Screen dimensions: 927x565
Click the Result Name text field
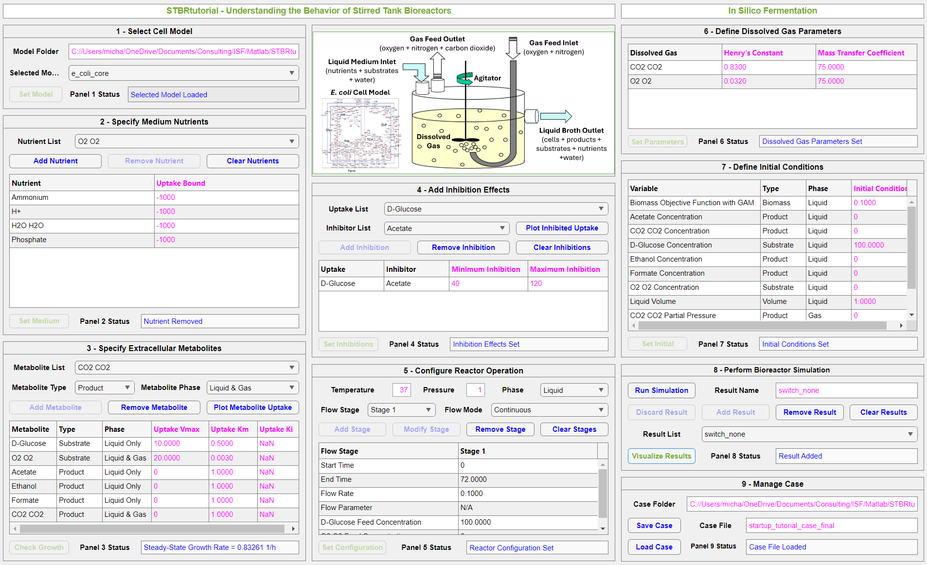pyautogui.click(x=846, y=390)
